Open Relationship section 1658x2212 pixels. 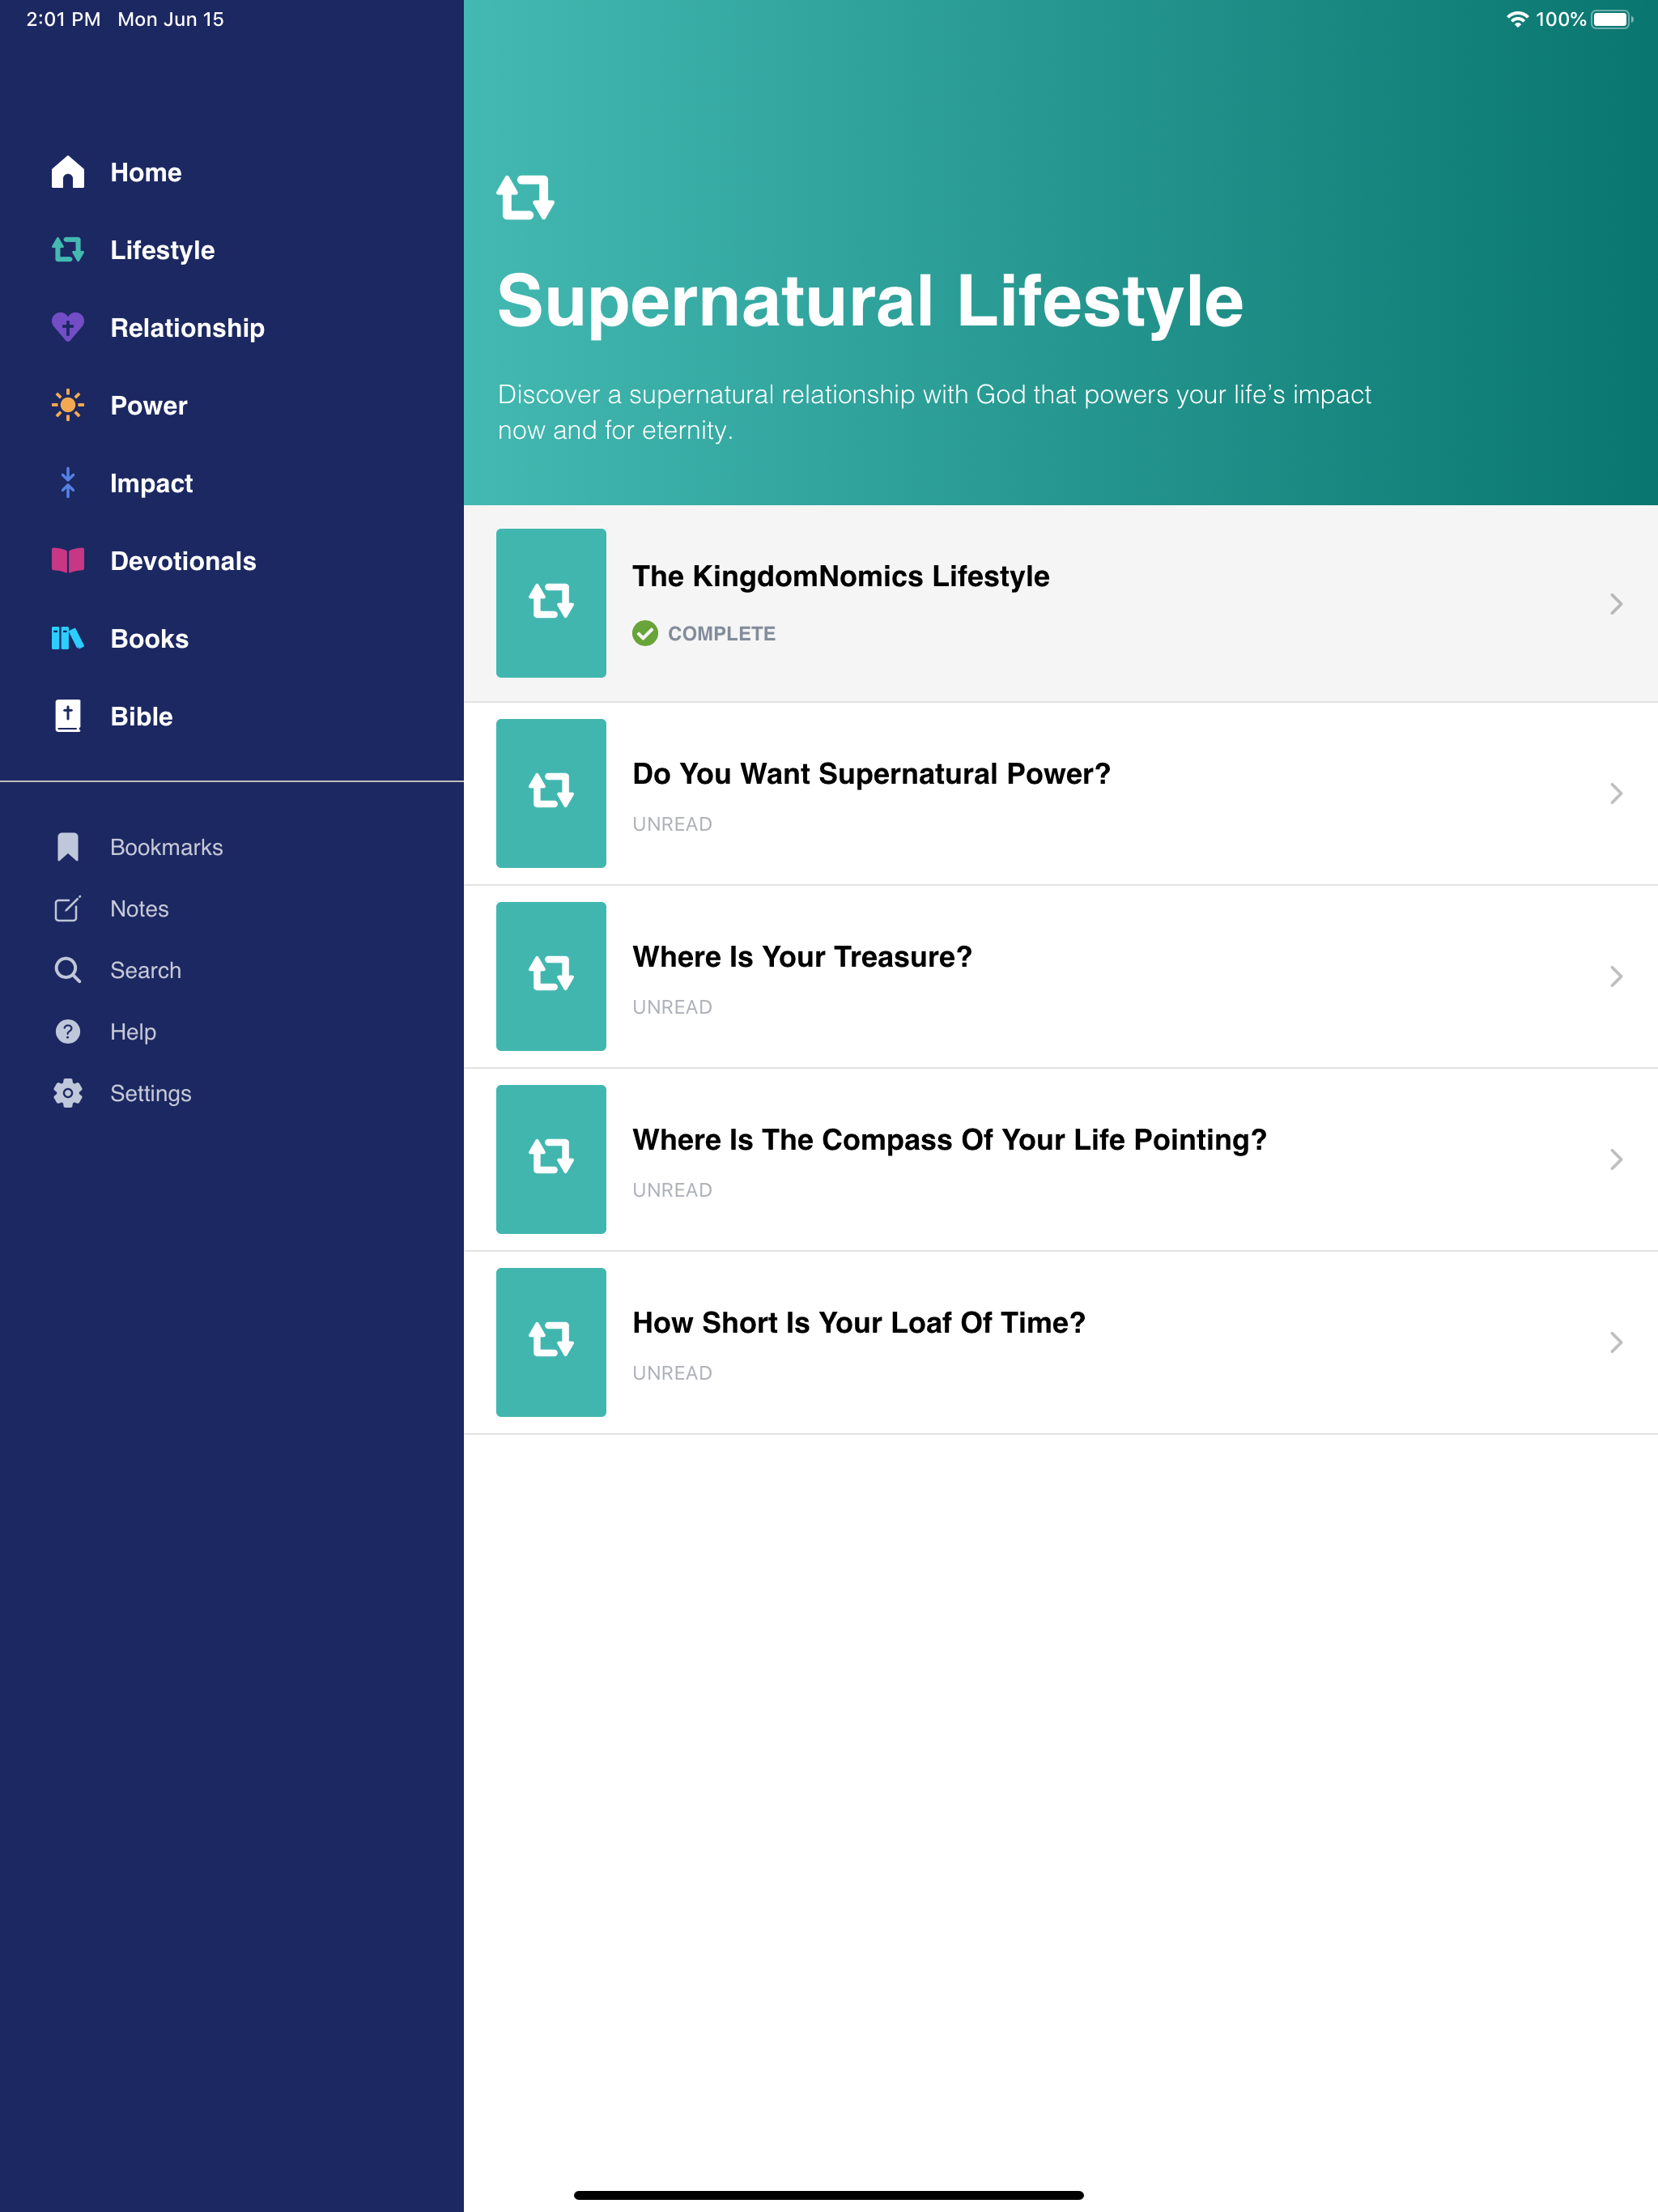click(x=187, y=328)
